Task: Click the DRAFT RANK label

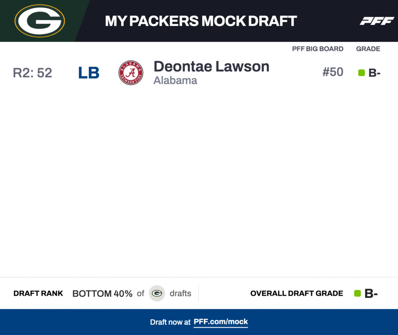Action: click(38, 293)
